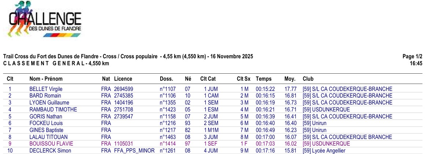Select the name BELLET Virgile
The width and height of the screenshot is (429, 154).
[x=46, y=89]
